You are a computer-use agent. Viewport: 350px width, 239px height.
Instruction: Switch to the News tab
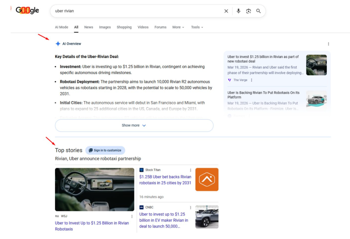89,27
